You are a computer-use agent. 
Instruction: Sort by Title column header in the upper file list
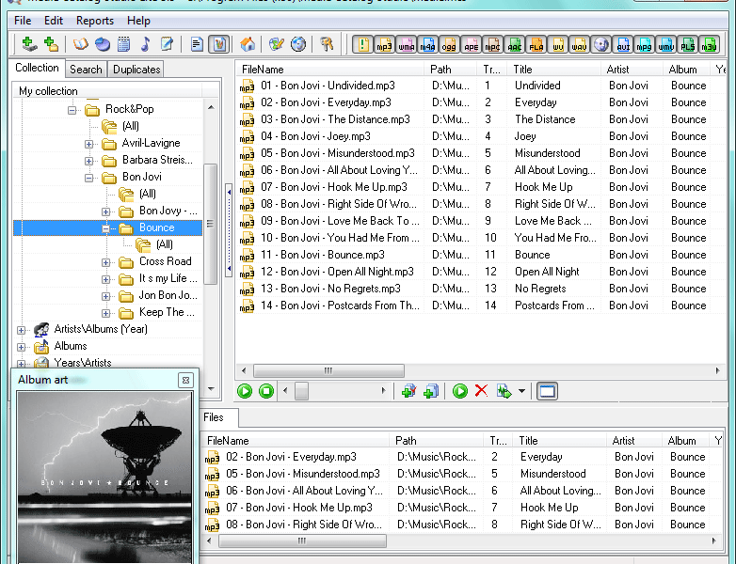click(x=553, y=70)
